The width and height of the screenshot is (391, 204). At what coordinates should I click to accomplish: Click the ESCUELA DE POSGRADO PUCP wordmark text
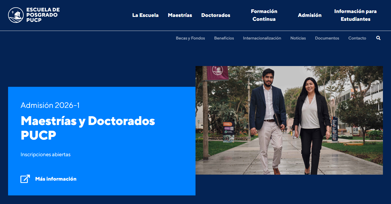click(x=43, y=15)
